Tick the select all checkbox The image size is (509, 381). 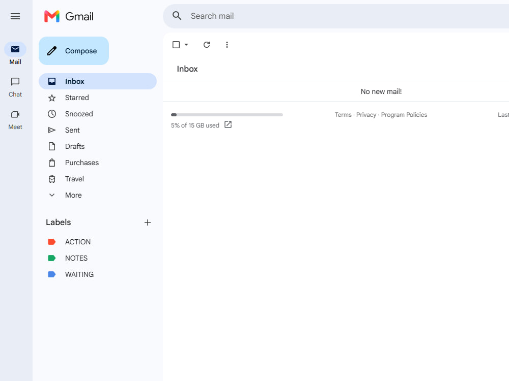click(176, 45)
